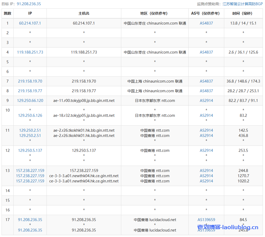Image resolution: width=265 pixels, height=237 pixels.
Task: Open AS4837 link in hop 1 row
Action: [206, 23]
